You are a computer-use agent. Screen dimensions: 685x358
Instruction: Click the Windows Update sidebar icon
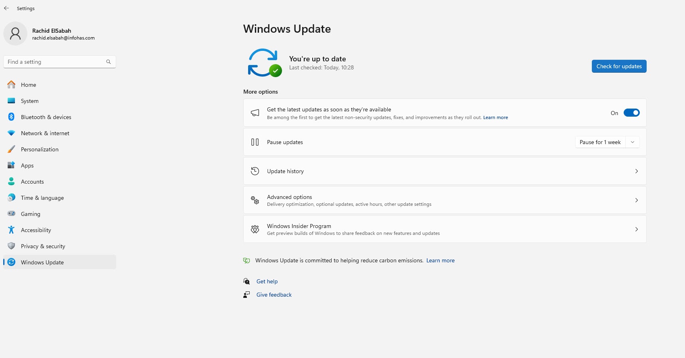pos(11,262)
